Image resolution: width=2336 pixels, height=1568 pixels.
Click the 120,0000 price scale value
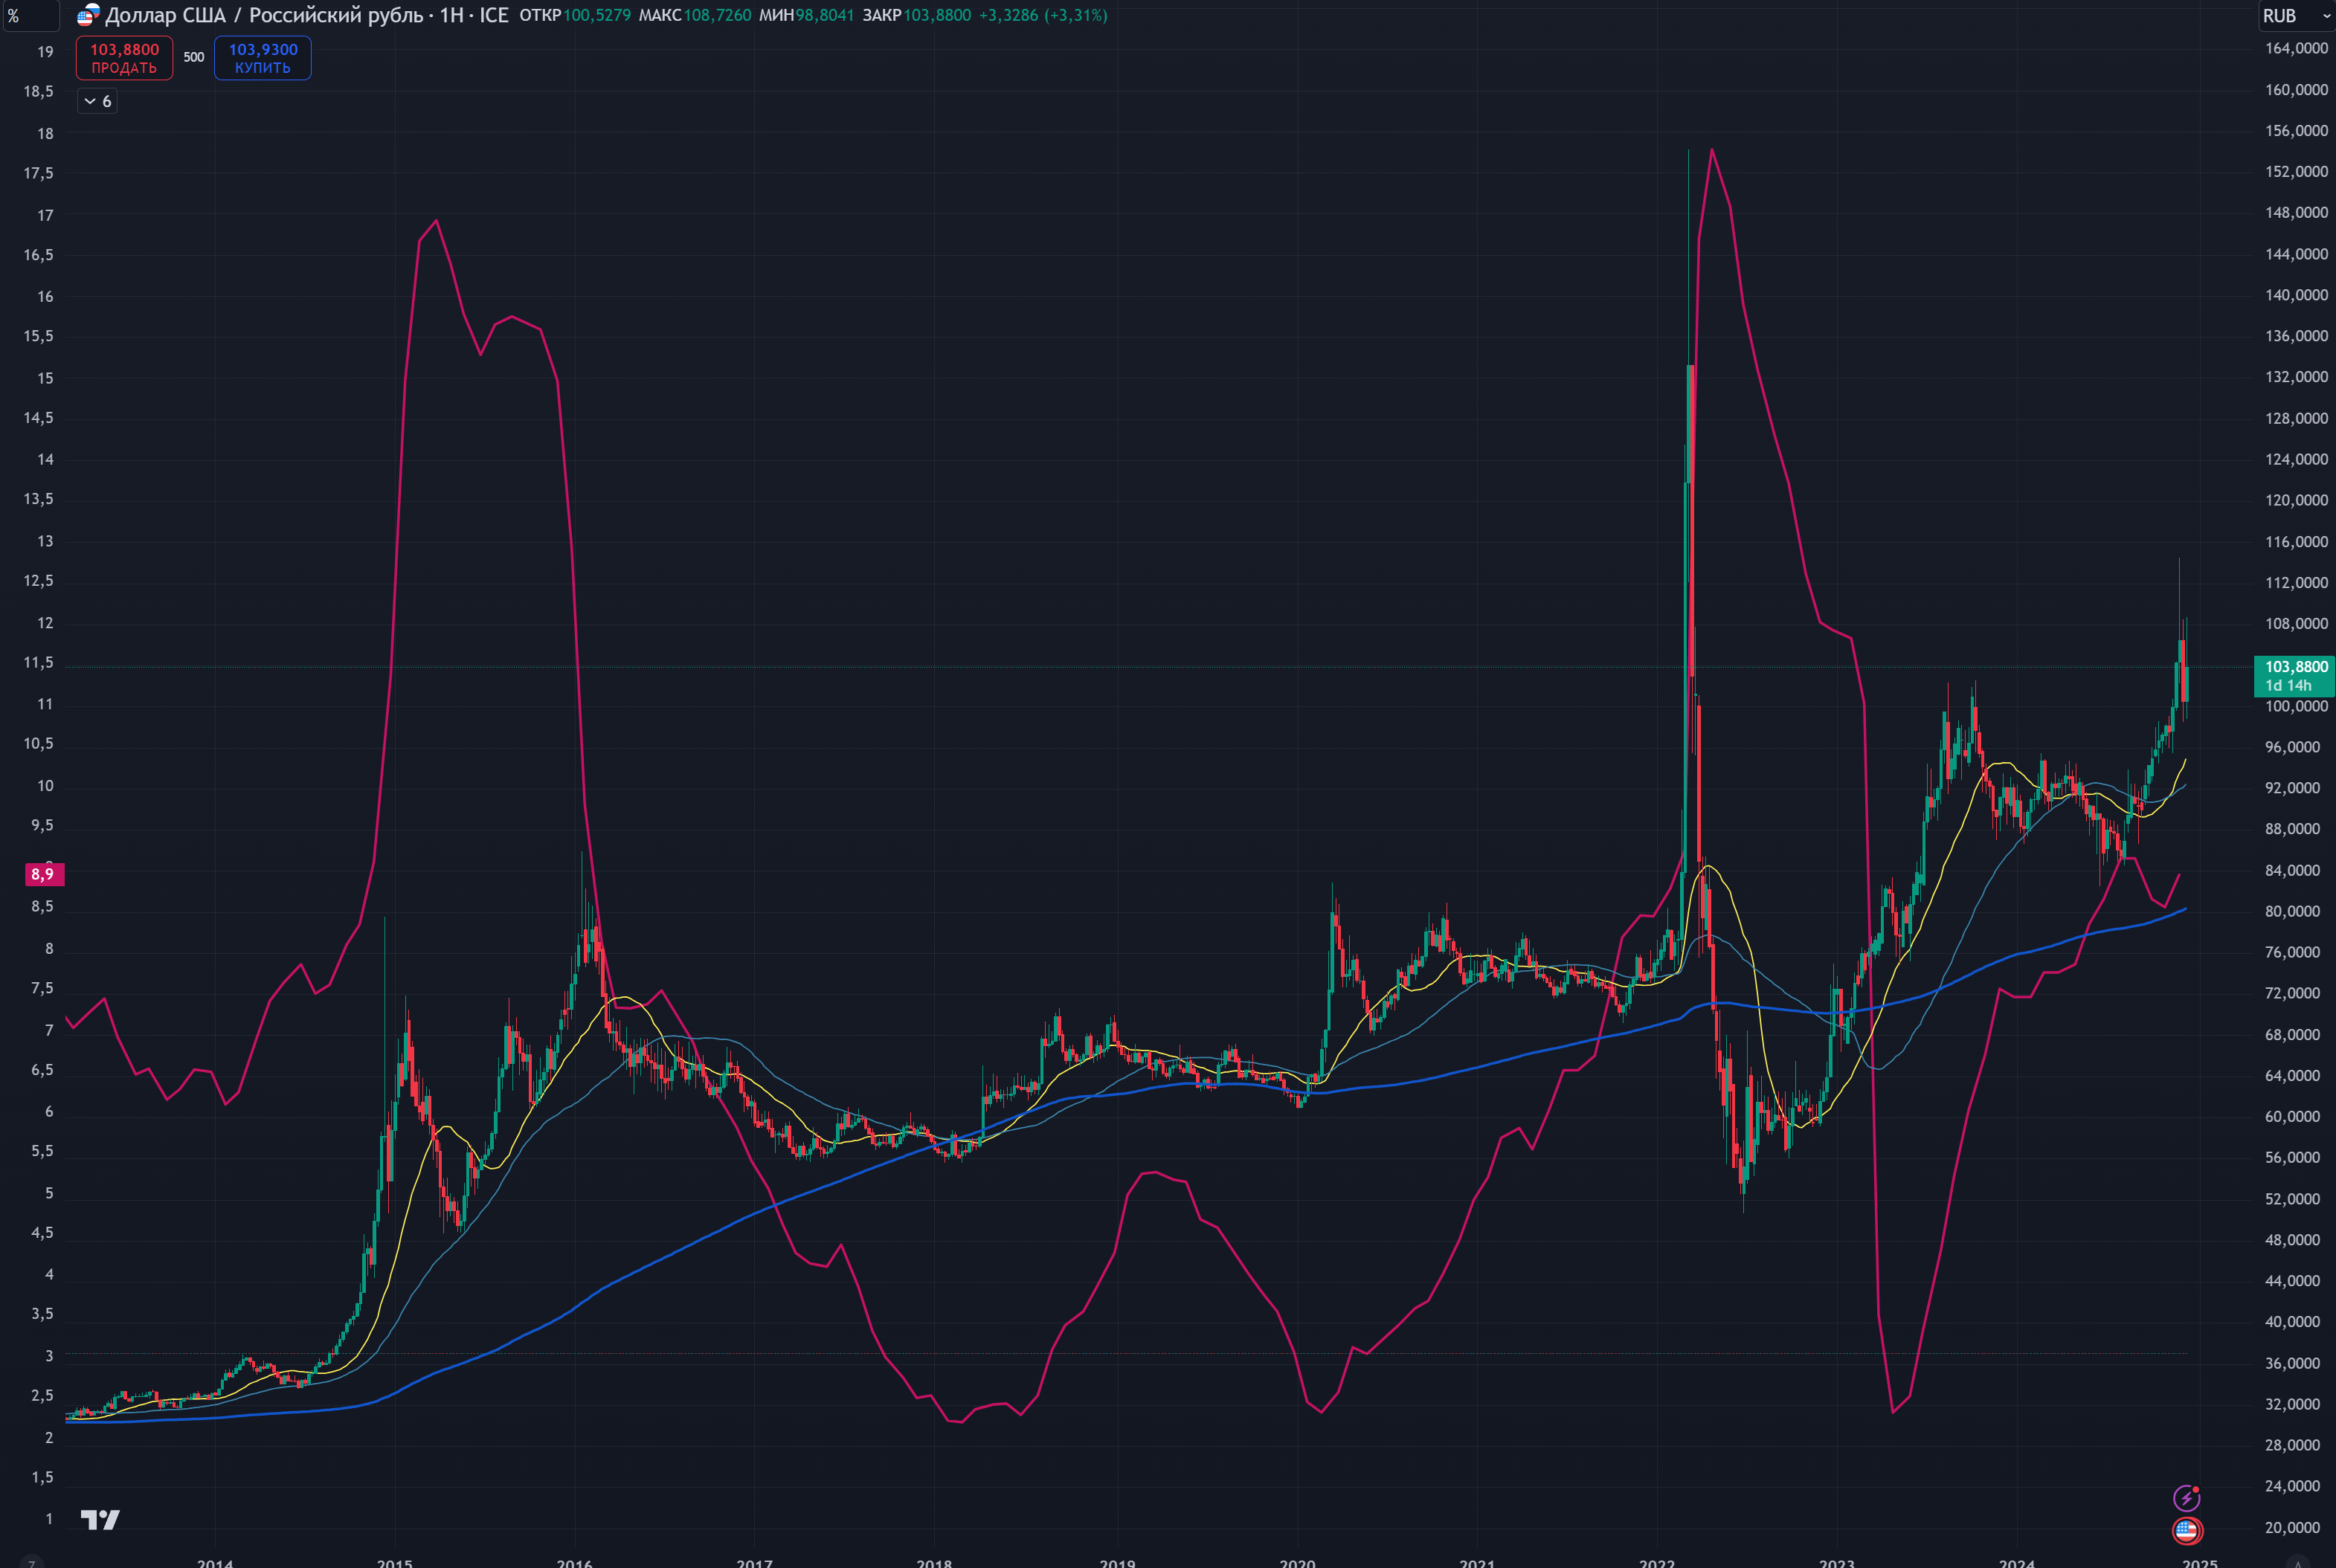pos(2296,500)
